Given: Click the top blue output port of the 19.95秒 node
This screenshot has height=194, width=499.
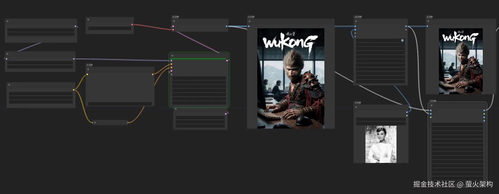Looking at the screenshot, I should [406, 26].
